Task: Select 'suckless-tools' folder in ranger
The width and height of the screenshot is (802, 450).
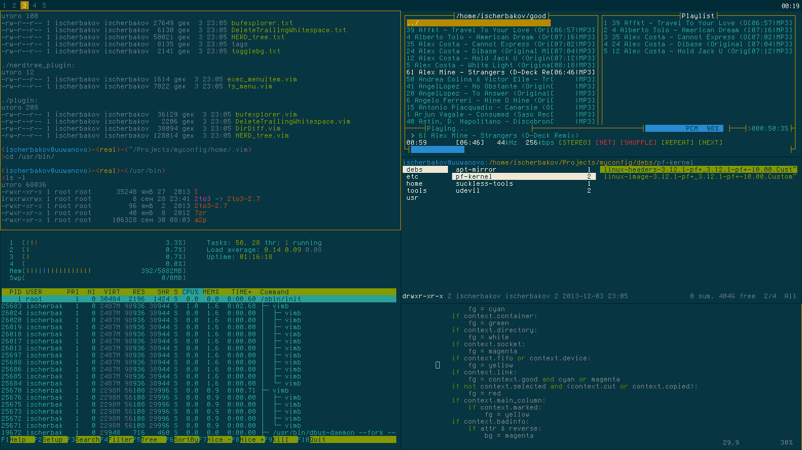Action: click(x=524, y=183)
